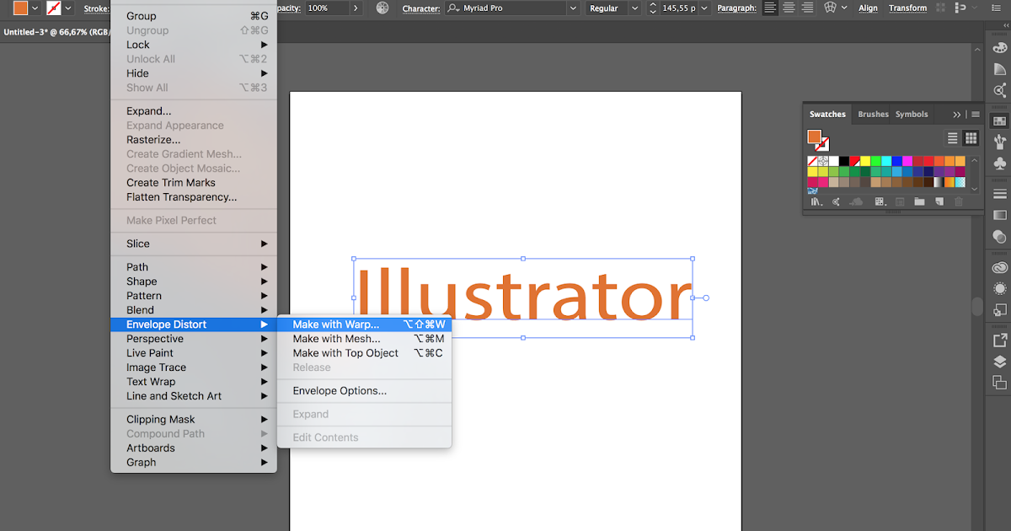Open the Align panel via its label
Screen dimensions: 1011x531
(868, 8)
